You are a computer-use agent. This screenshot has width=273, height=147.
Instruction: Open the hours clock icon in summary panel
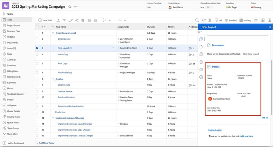click(x=201, y=69)
